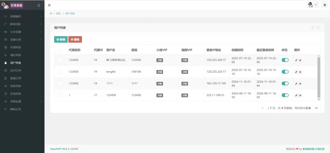The height and width of the screenshot is (153, 330).
Task: Click the page number input field
Action: [263, 108]
